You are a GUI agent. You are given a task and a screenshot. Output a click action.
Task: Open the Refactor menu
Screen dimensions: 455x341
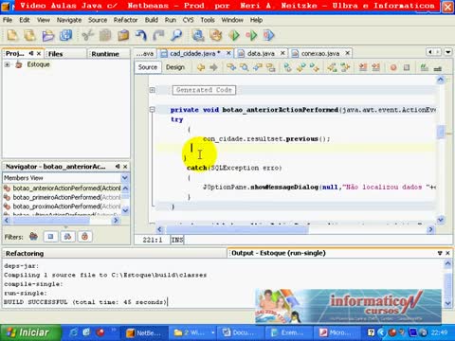pyautogui.click(x=125, y=20)
